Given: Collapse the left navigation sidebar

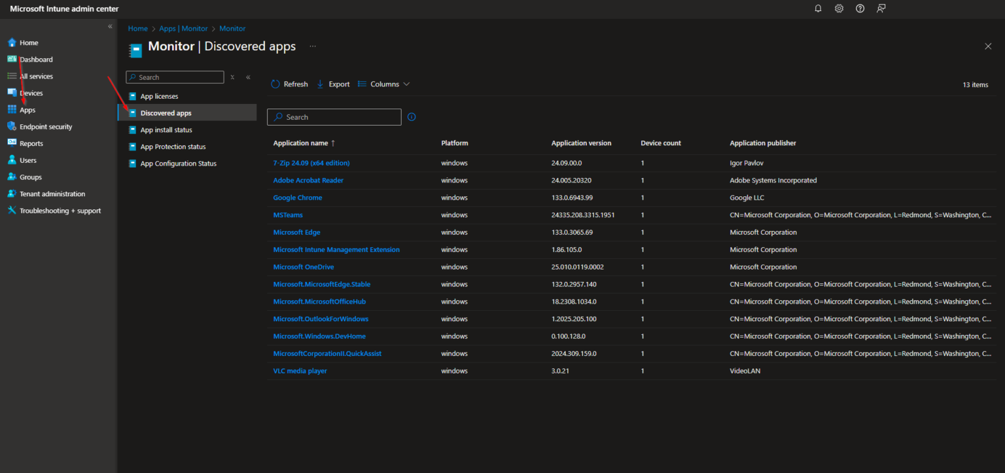Looking at the screenshot, I should 110,26.
